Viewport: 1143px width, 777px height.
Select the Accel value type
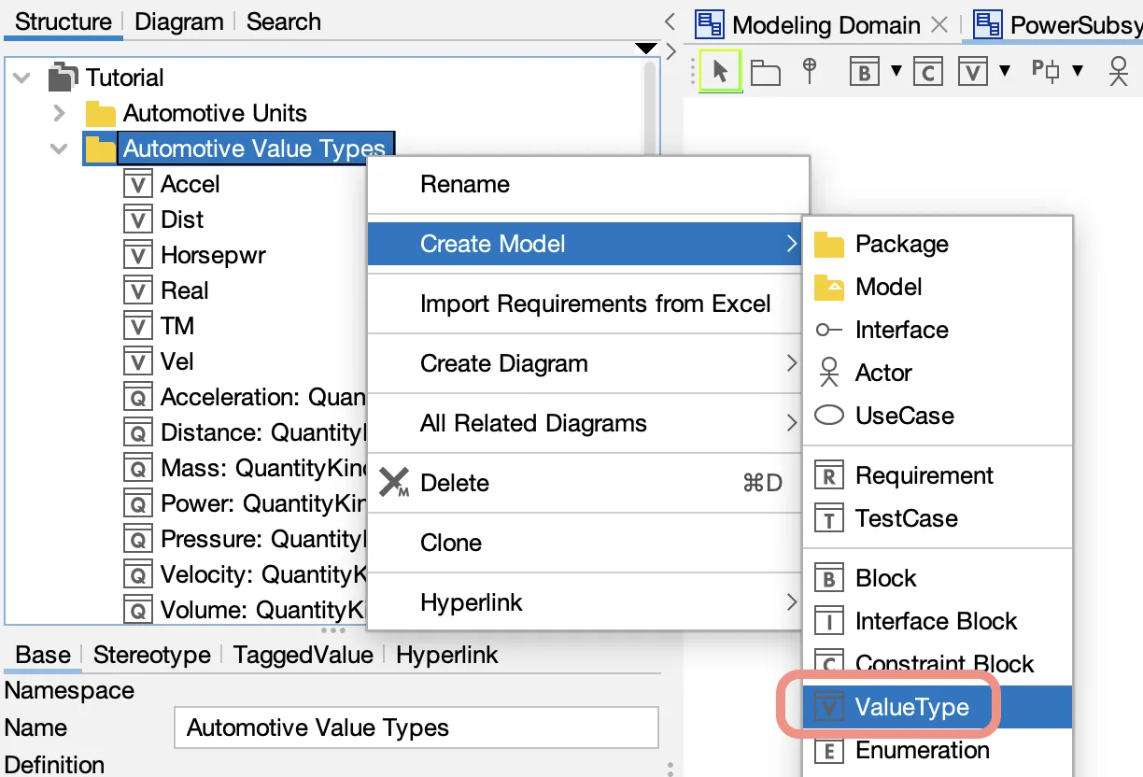tap(190, 184)
